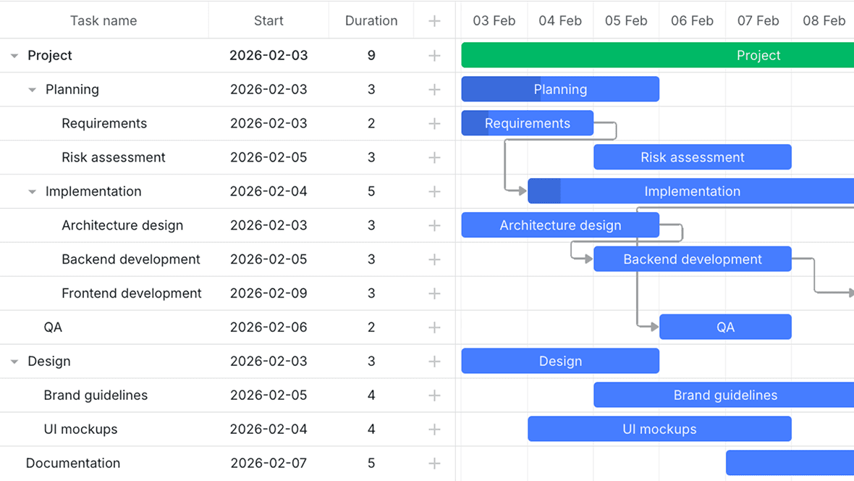Select the Planning bar in the chart
This screenshot has width=854, height=481.
pos(560,89)
